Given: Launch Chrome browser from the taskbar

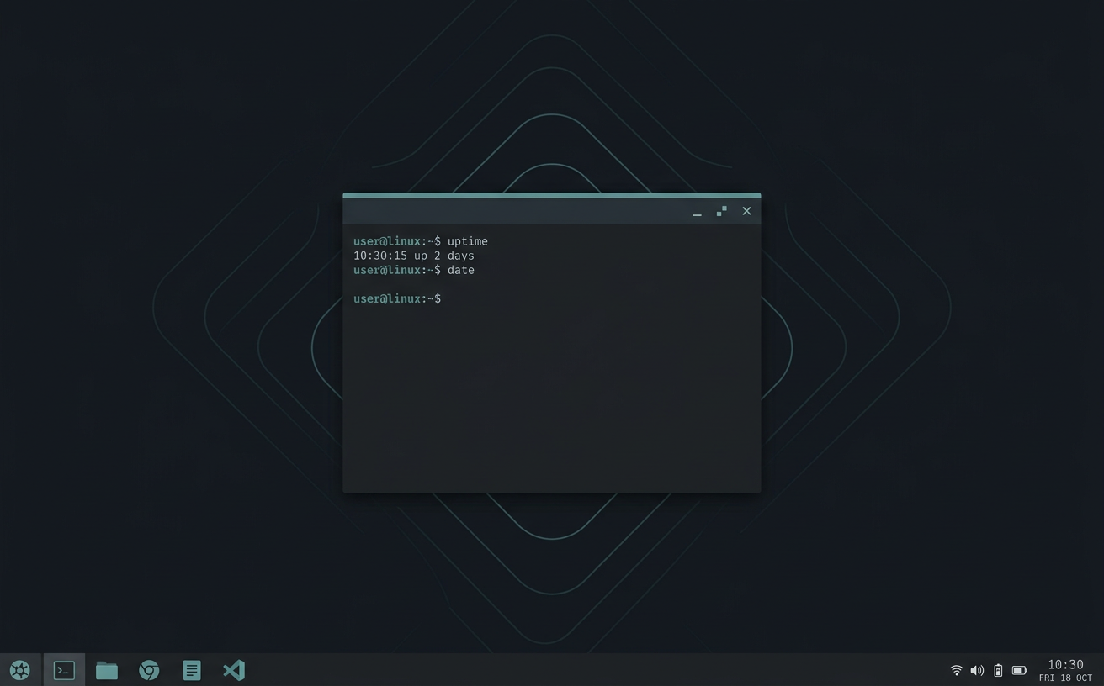Looking at the screenshot, I should [x=149, y=670].
